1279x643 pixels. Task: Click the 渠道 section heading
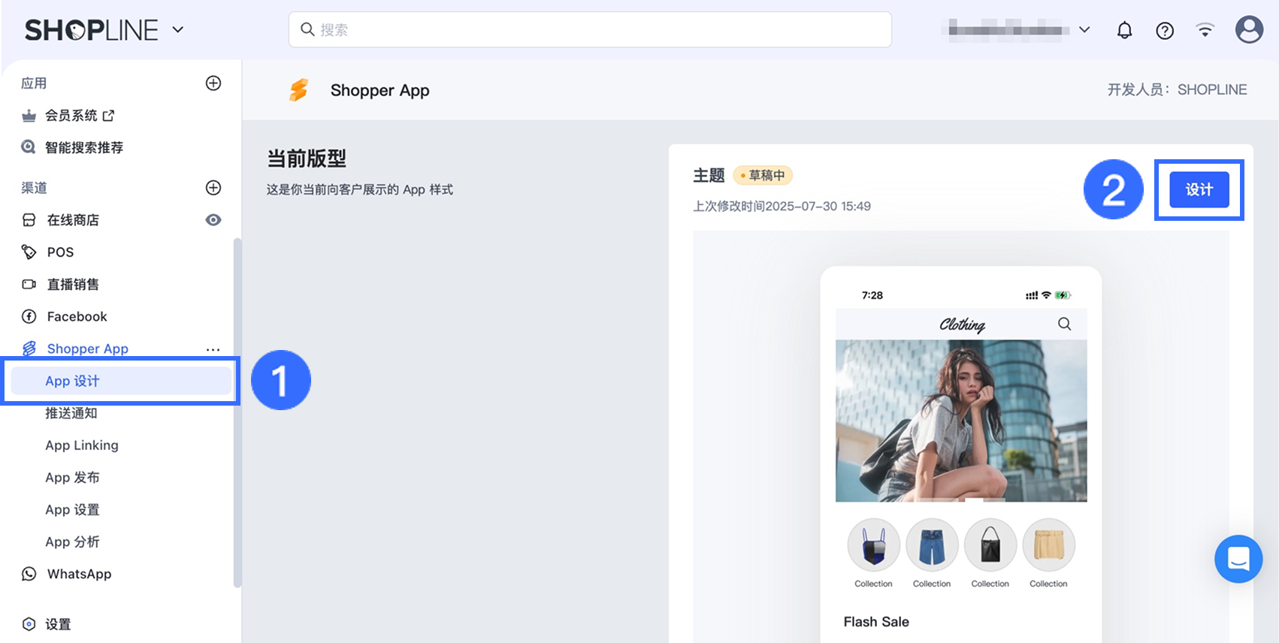click(x=34, y=188)
